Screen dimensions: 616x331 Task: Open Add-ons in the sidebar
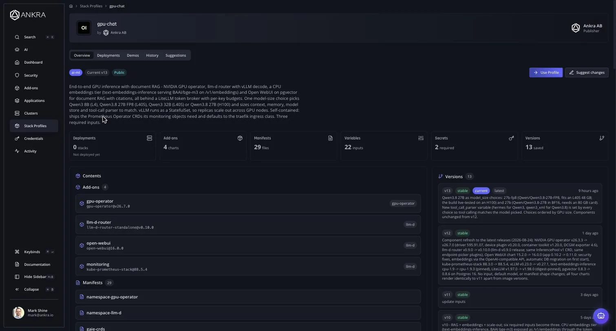[34, 88]
